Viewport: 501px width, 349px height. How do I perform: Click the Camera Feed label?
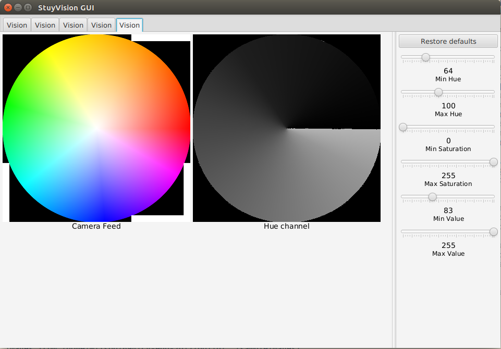pyautogui.click(x=96, y=226)
